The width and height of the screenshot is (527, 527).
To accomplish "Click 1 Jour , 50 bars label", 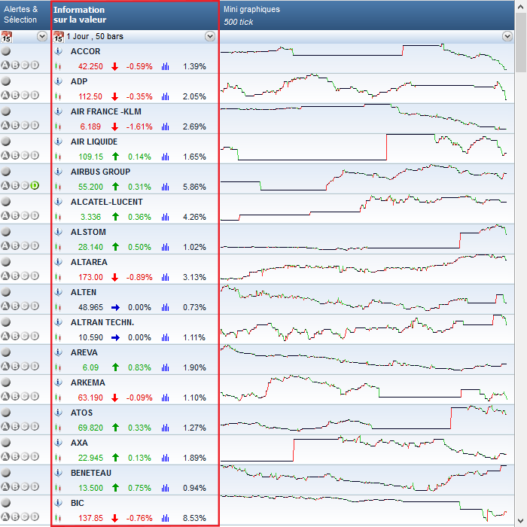I will point(95,36).
